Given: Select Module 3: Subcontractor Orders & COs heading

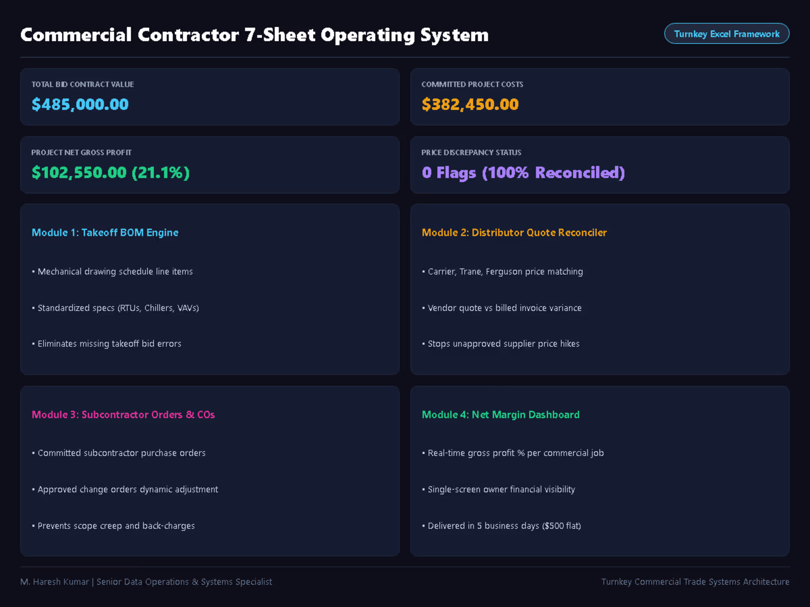Looking at the screenshot, I should click(123, 414).
